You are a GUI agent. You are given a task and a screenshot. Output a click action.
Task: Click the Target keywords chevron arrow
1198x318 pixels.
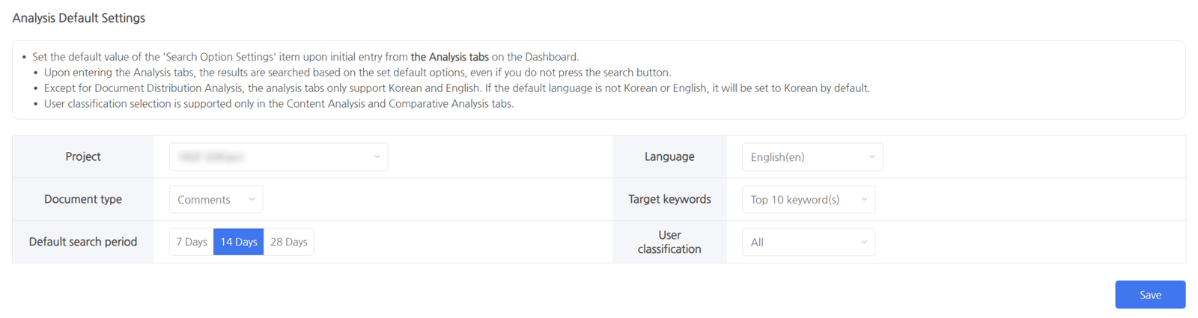864,200
